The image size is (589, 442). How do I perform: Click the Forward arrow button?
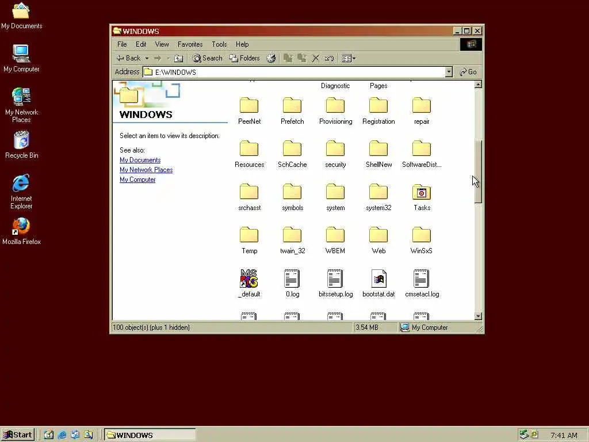click(x=158, y=58)
